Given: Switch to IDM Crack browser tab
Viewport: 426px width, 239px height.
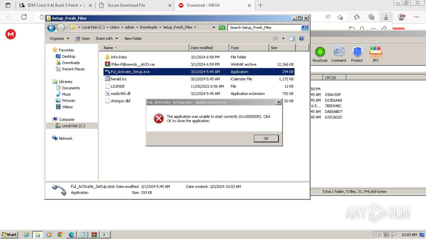Looking at the screenshot, I should (55, 5).
